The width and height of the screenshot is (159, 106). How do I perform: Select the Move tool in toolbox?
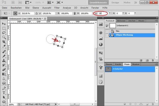(x=4, y=24)
